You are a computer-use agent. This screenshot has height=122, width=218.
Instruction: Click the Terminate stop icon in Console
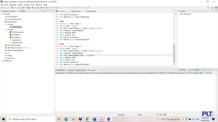(x=179, y=70)
